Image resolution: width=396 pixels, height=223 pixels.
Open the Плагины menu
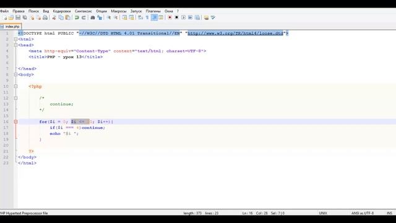click(x=153, y=11)
